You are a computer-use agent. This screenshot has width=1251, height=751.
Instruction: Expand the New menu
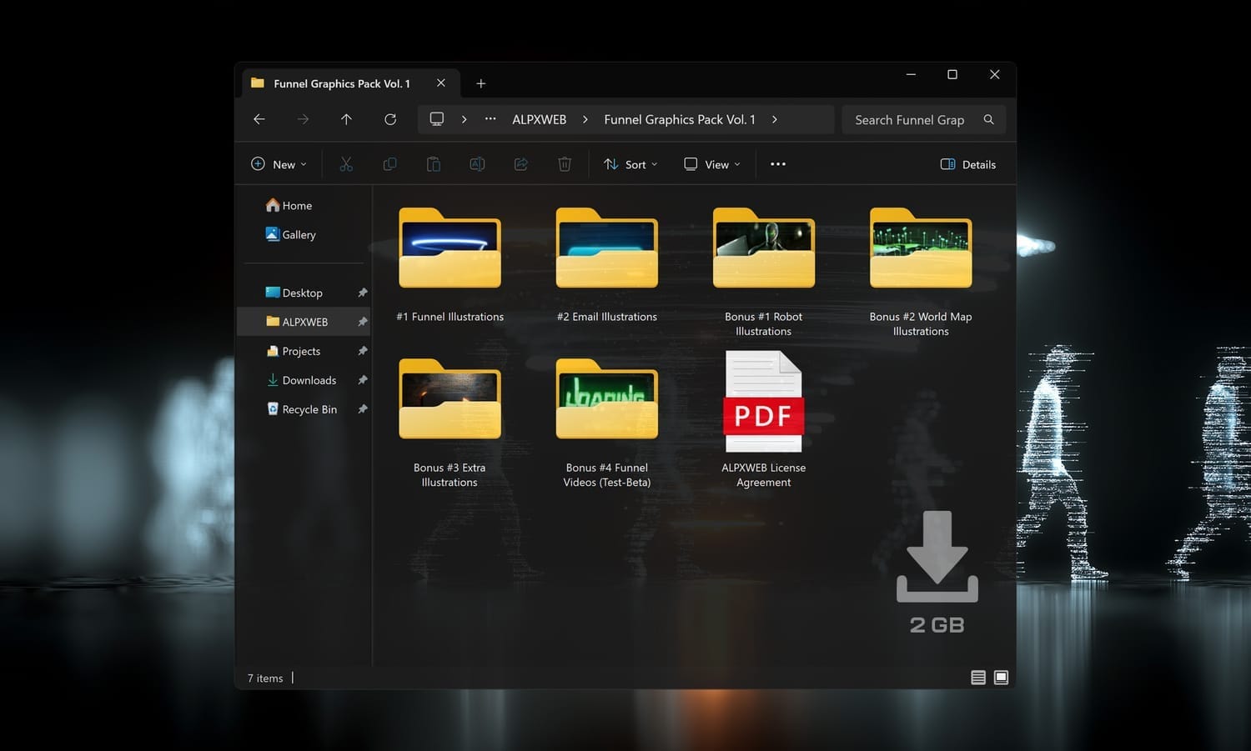click(279, 164)
